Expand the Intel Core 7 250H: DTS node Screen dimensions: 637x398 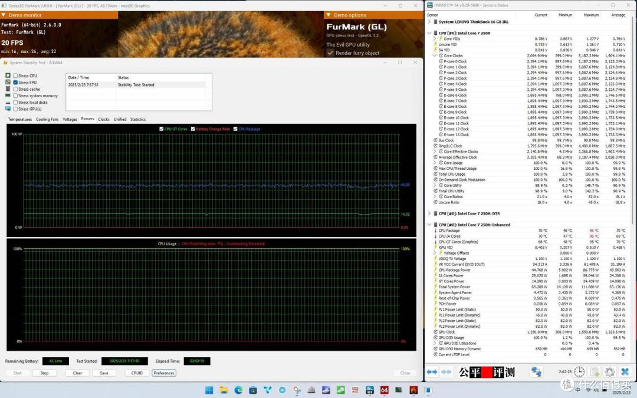tap(429, 213)
